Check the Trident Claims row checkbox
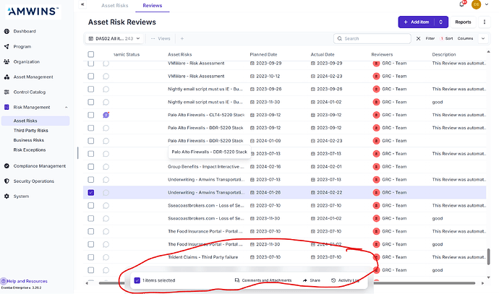 pyautogui.click(x=91, y=257)
